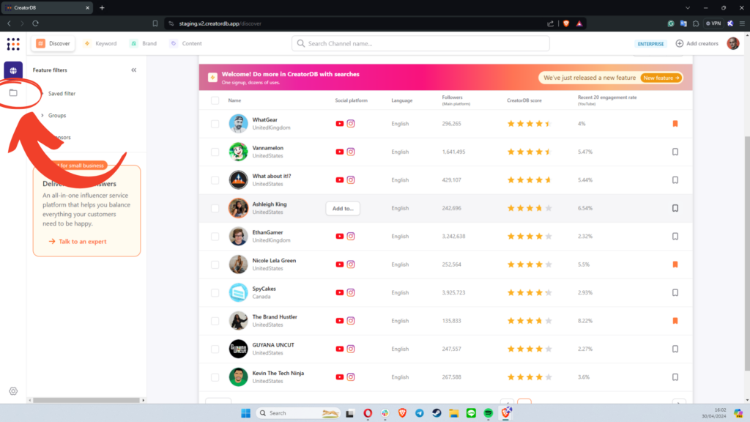Click the page vertical scrollbar
Image resolution: width=750 pixels, height=422 pixels.
(x=746, y=253)
